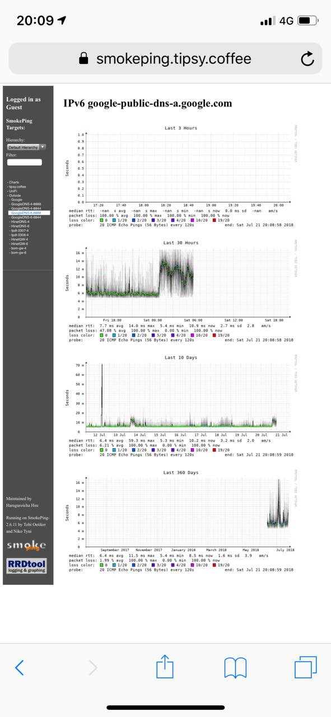Tap the lock icon in address bar
The width and height of the screenshot is (331, 717).
point(84,59)
